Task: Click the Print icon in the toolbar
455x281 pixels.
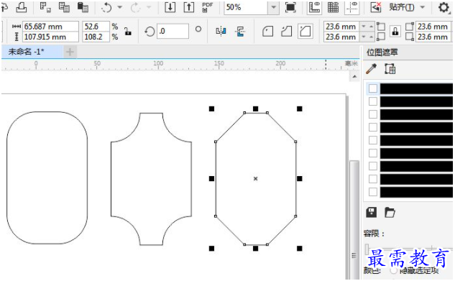Action: pyautogui.click(x=21, y=7)
